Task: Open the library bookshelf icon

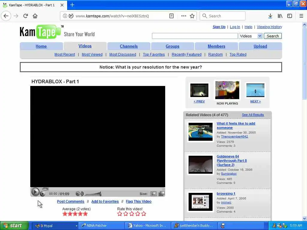Action: tap(280, 16)
